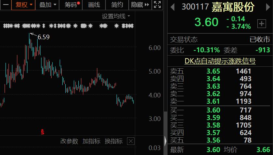
Task: Expand the 设置均线 settings dropdown
Action: [116, 16]
